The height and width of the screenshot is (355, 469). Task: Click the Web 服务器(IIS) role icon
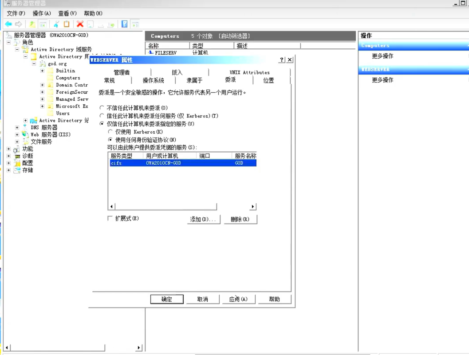26,134
